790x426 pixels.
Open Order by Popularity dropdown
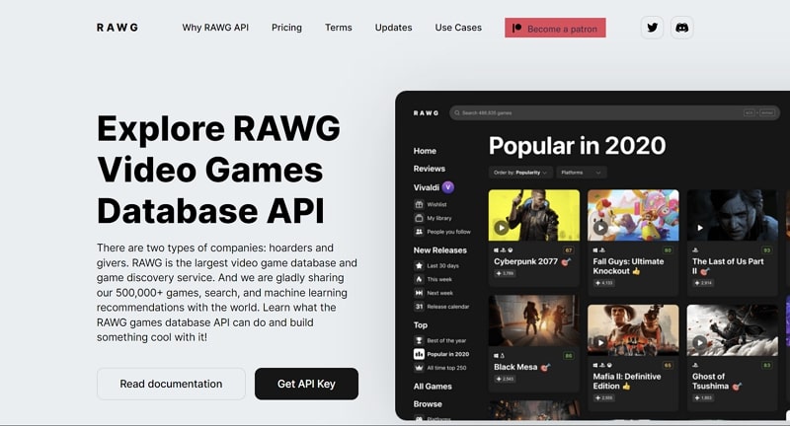click(520, 173)
